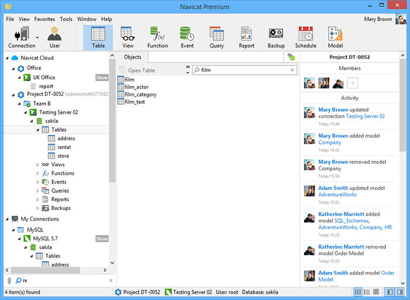
Task: Expand the Backups node
Action: pos(37,208)
